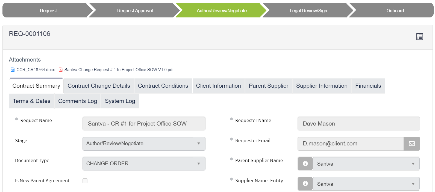Screen dimensions: 435x192
Task: Click the info icon beside Parent Supplier Name
Action: coord(305,163)
